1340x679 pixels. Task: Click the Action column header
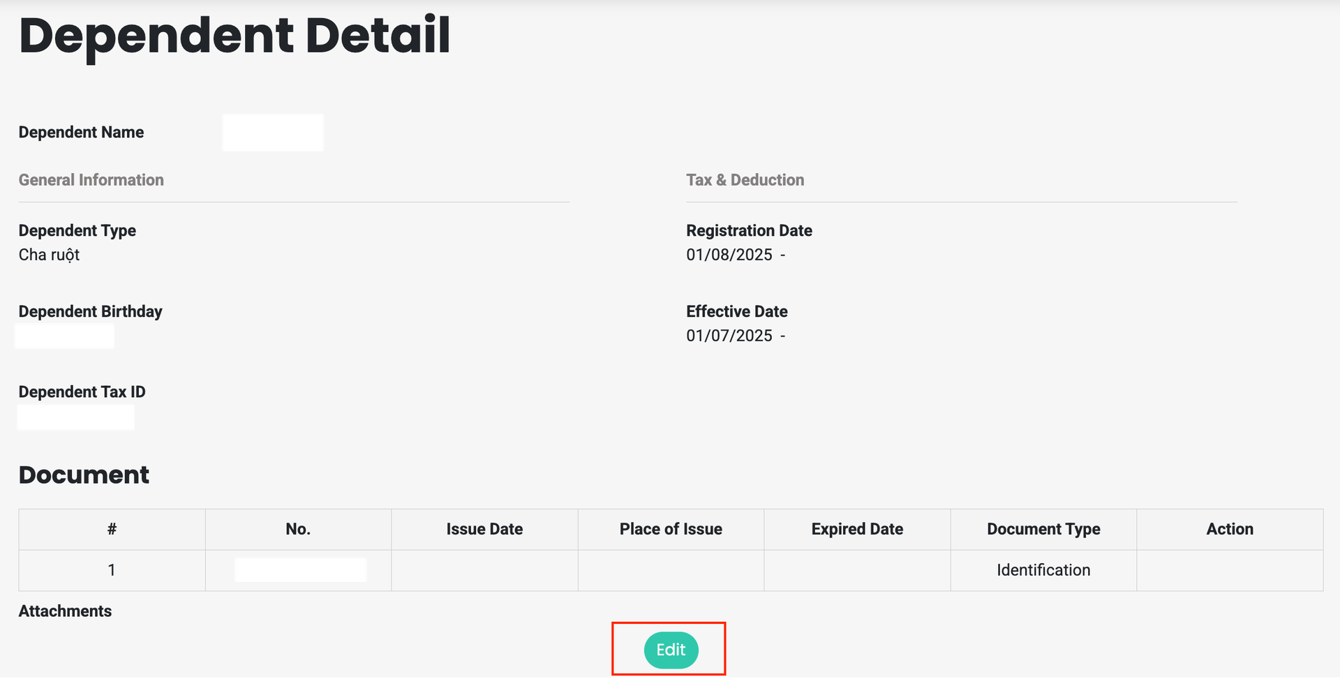tap(1230, 529)
